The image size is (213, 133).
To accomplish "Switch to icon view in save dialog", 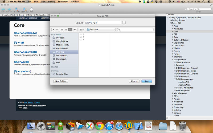I will (62, 29).
